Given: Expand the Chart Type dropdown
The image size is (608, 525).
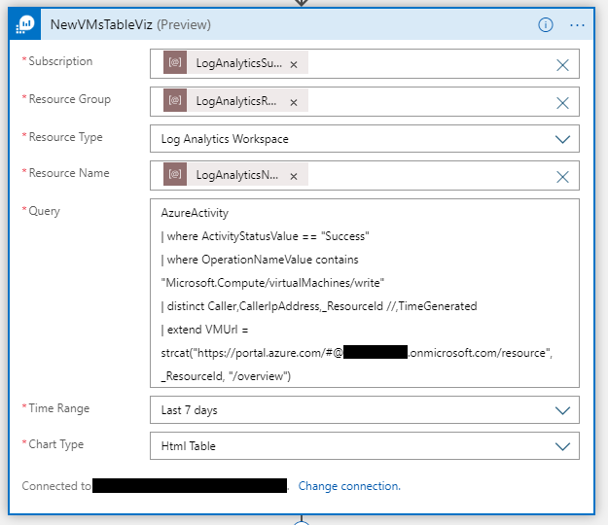Looking at the screenshot, I should (x=562, y=446).
